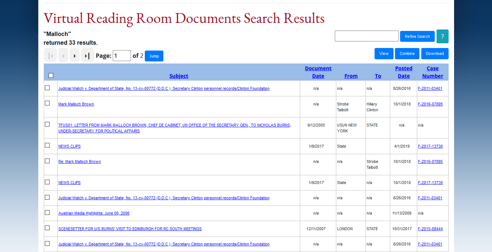Sort by Case Number column header
This screenshot has height=252, width=492.
433,72
